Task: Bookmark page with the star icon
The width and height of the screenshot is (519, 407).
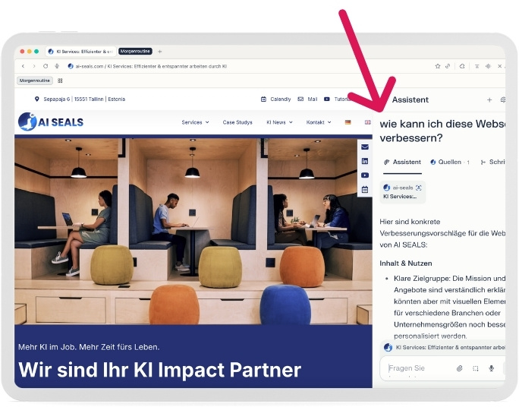Action: click(438, 66)
